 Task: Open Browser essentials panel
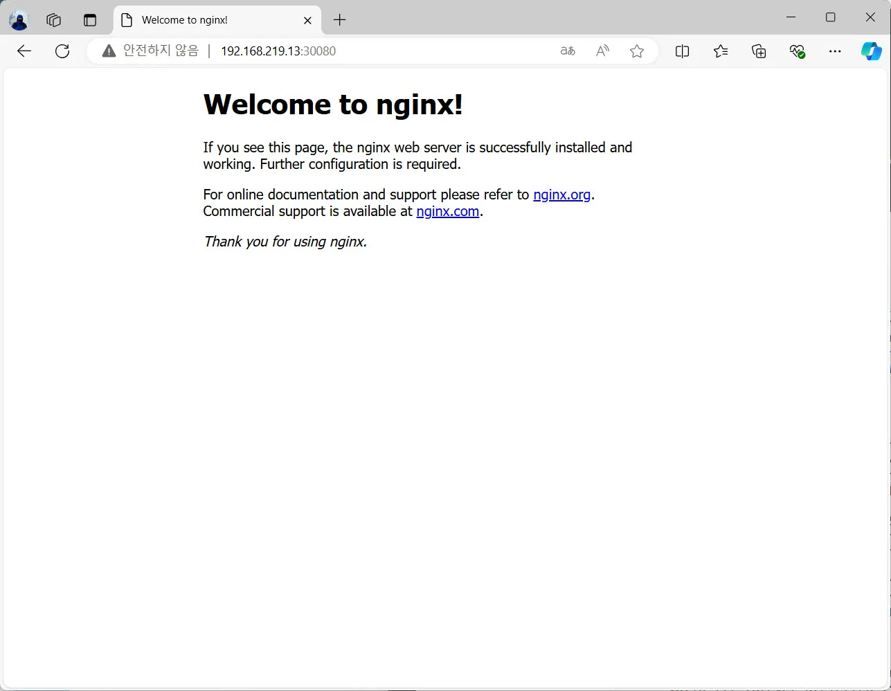coord(797,51)
